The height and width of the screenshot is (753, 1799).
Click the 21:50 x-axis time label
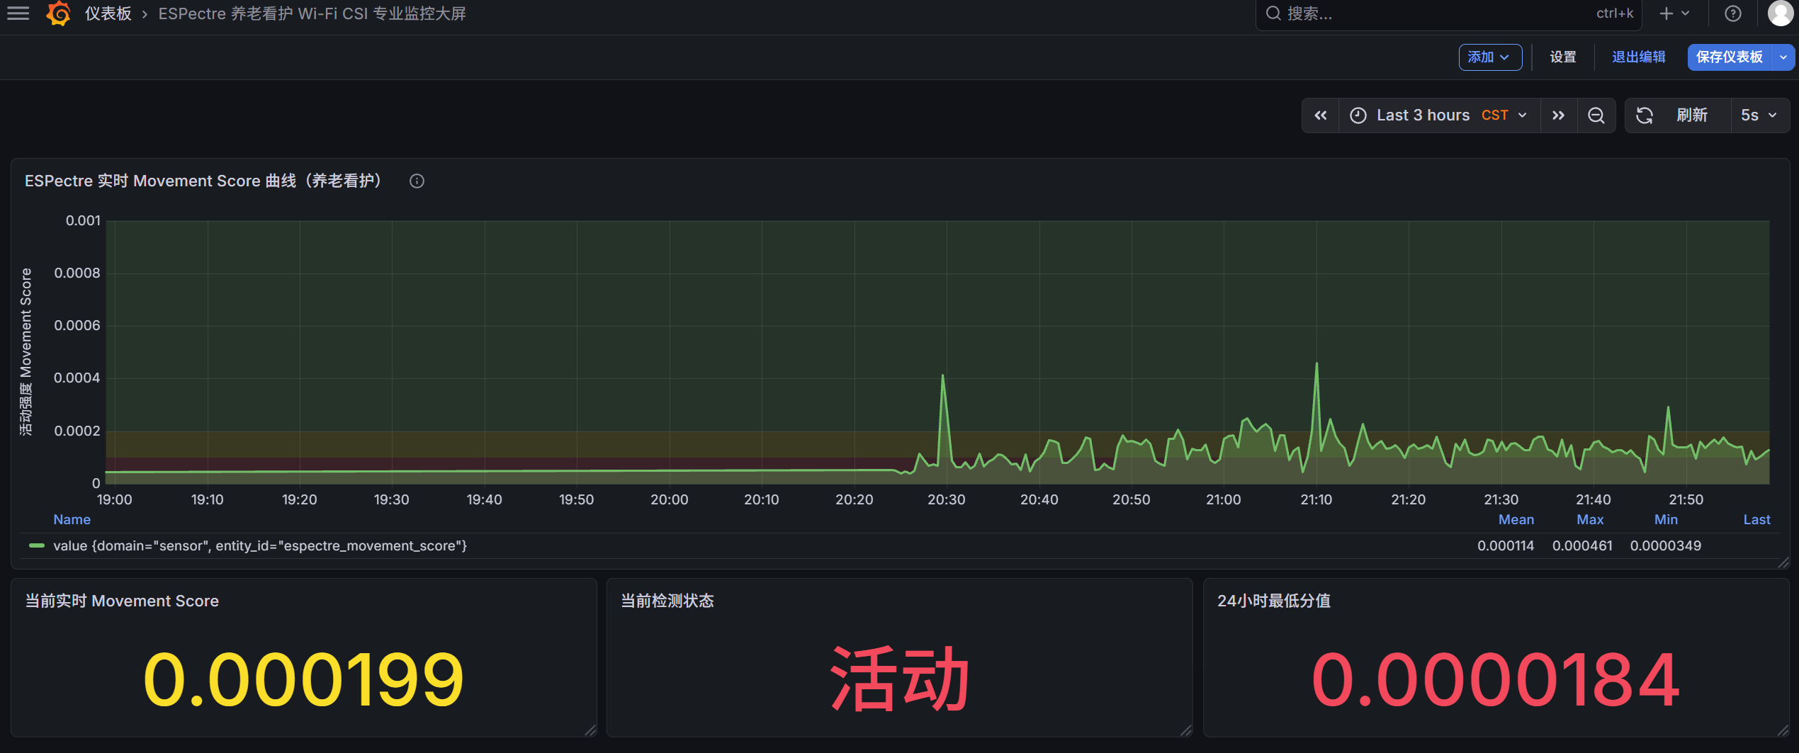pyautogui.click(x=1686, y=500)
